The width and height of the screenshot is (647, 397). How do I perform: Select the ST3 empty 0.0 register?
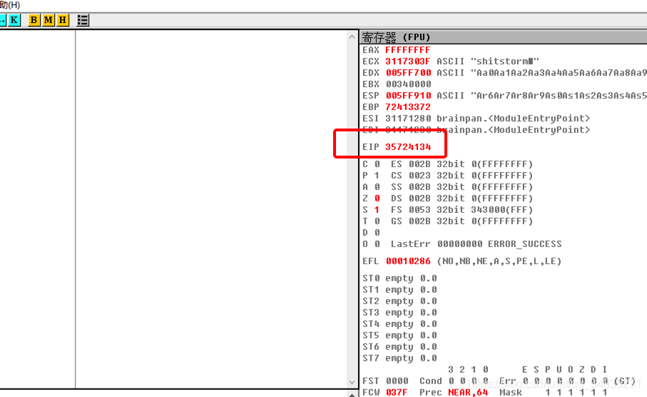point(399,313)
